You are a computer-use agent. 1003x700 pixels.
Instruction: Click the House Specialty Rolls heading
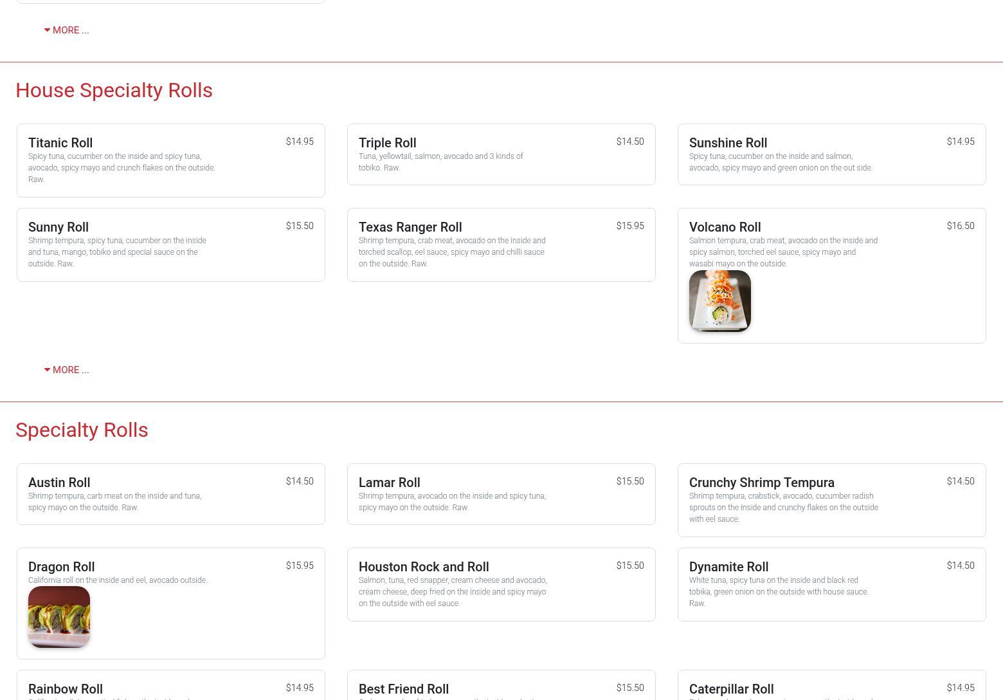coord(114,90)
